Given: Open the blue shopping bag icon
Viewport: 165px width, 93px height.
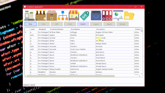Looking at the screenshot, I should coord(96,16).
